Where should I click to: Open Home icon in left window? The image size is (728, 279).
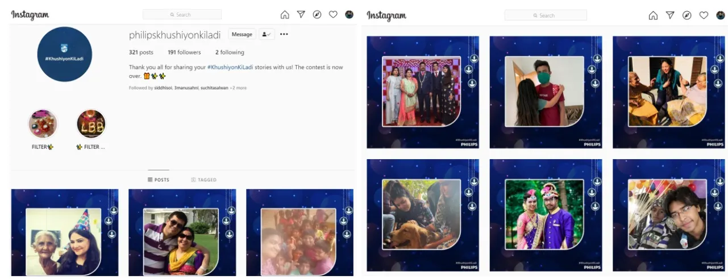click(x=285, y=15)
